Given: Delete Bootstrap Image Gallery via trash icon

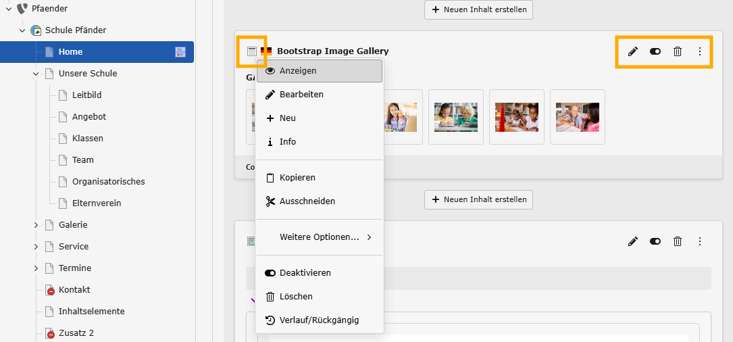Looking at the screenshot, I should pos(678,51).
